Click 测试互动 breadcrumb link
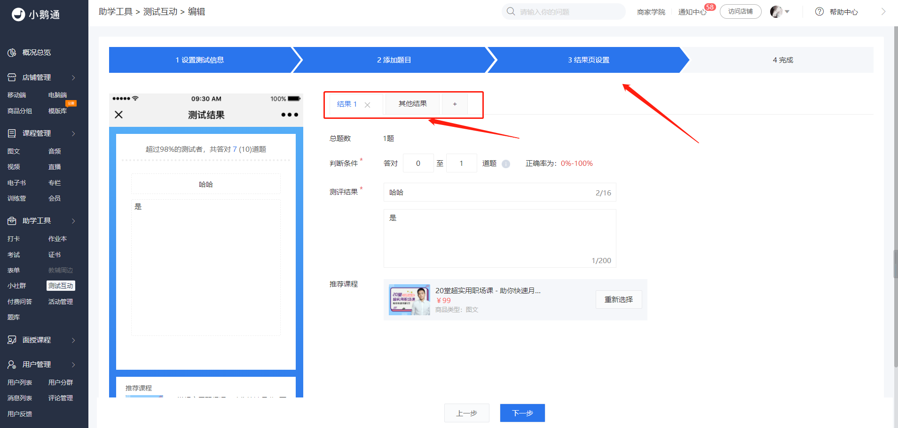 (160, 12)
